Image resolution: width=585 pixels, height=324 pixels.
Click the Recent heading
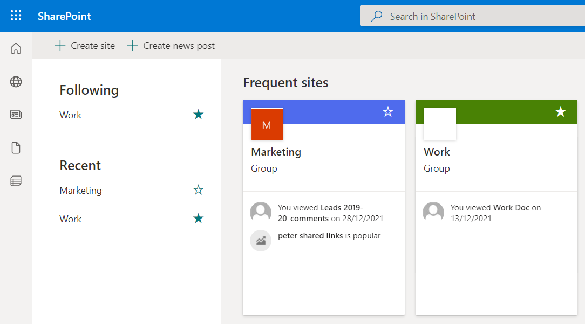tap(80, 166)
